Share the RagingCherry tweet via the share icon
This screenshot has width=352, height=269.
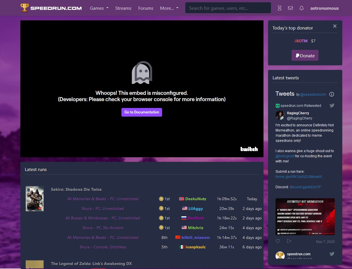(289, 241)
